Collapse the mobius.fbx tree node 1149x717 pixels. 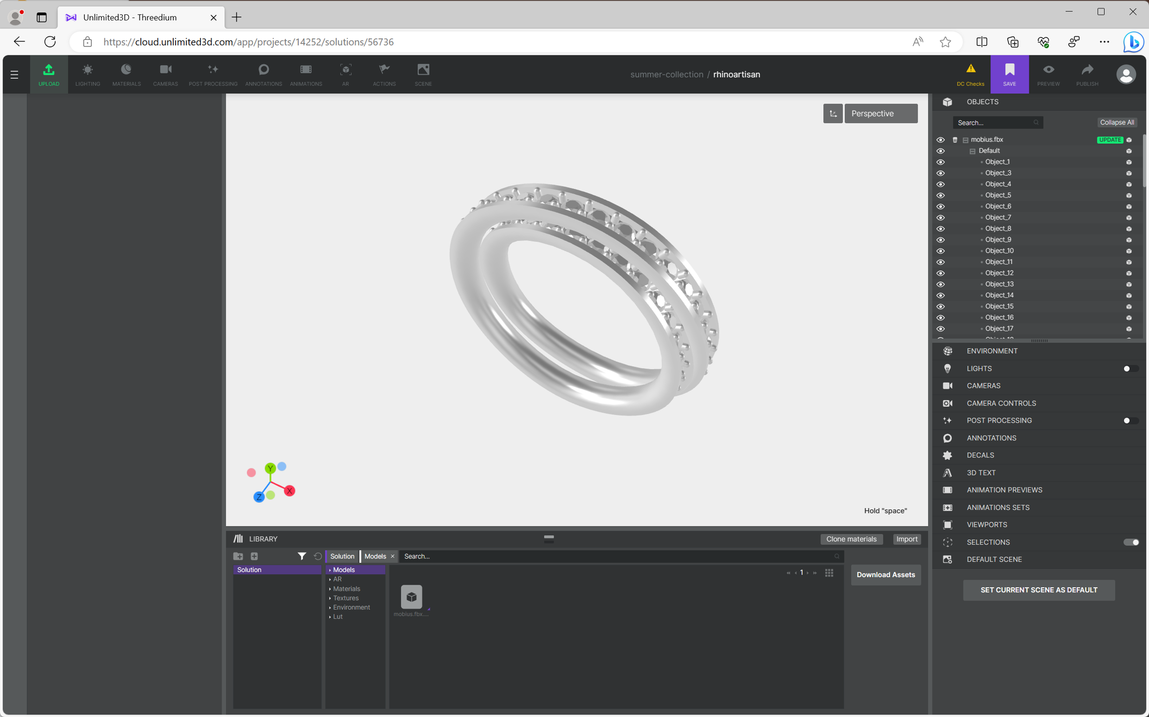tap(965, 140)
